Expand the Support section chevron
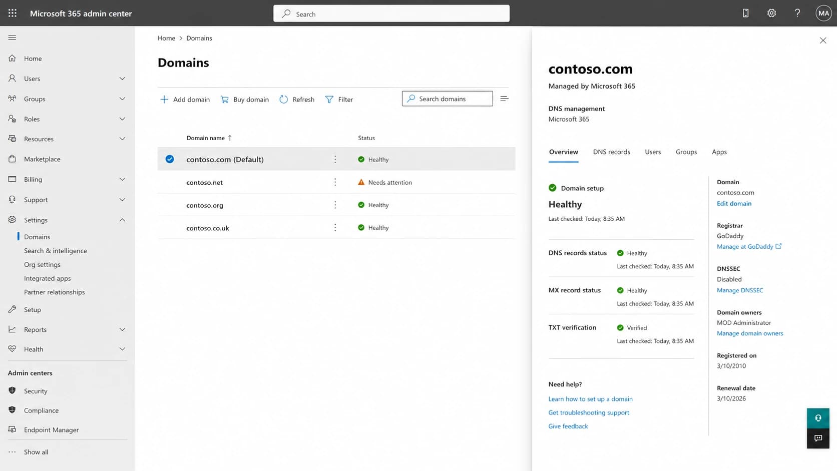Screen dimensions: 837x471 122,200
